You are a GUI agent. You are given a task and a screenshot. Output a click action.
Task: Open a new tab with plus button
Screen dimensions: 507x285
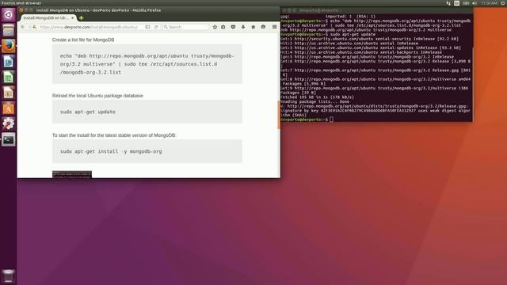(81, 18)
